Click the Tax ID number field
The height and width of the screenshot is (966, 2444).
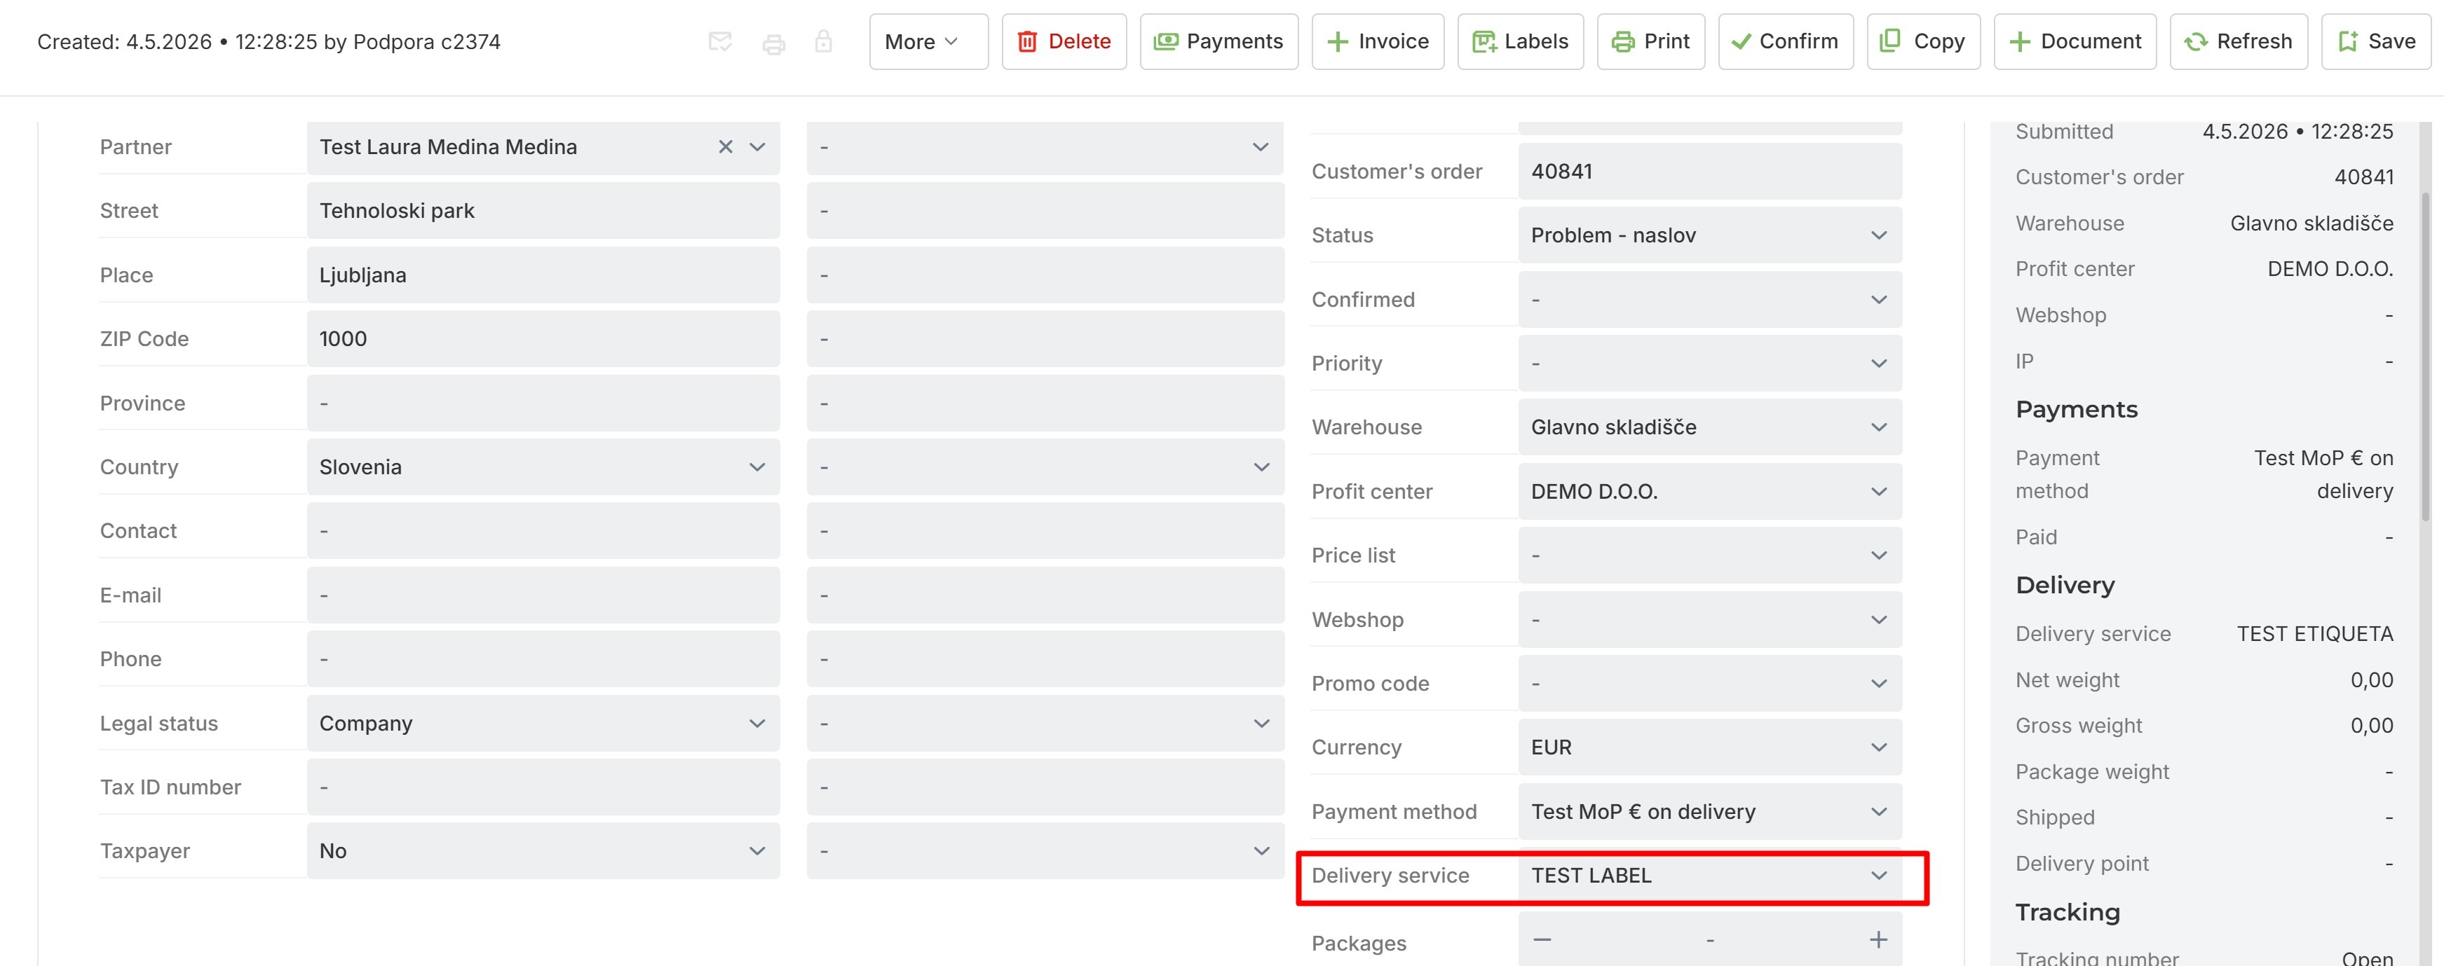coord(543,787)
